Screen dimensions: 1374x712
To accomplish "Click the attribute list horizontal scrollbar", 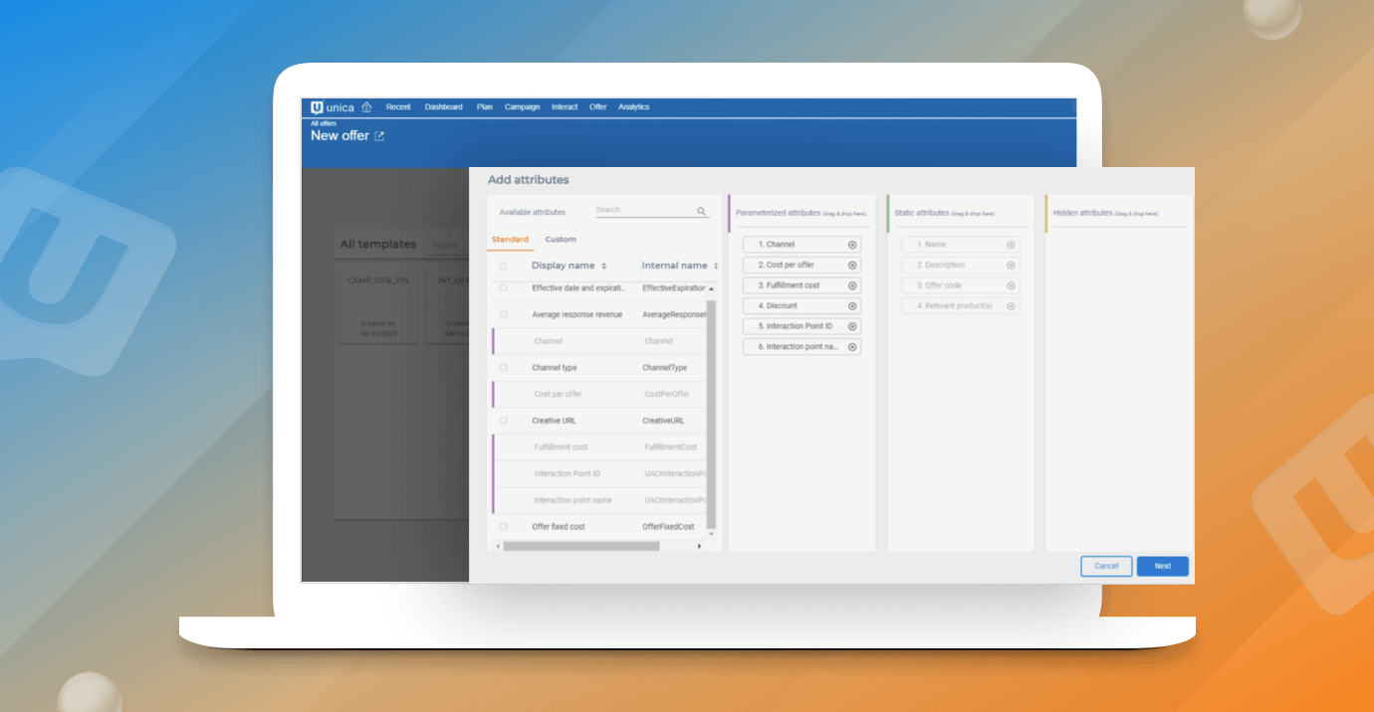I will (x=581, y=546).
